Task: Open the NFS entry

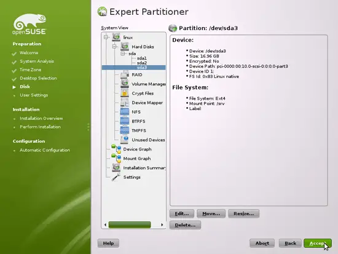Action: point(136,112)
